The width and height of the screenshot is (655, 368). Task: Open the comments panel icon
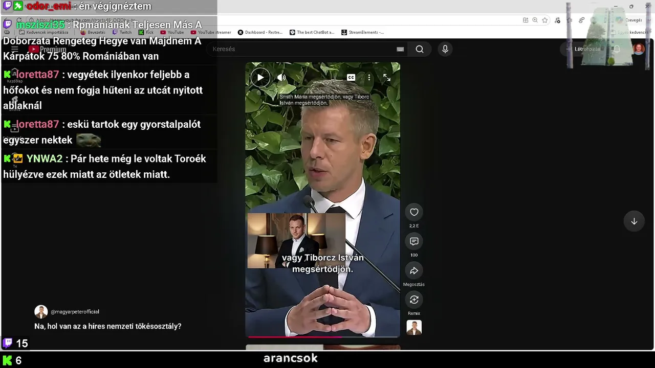(414, 241)
